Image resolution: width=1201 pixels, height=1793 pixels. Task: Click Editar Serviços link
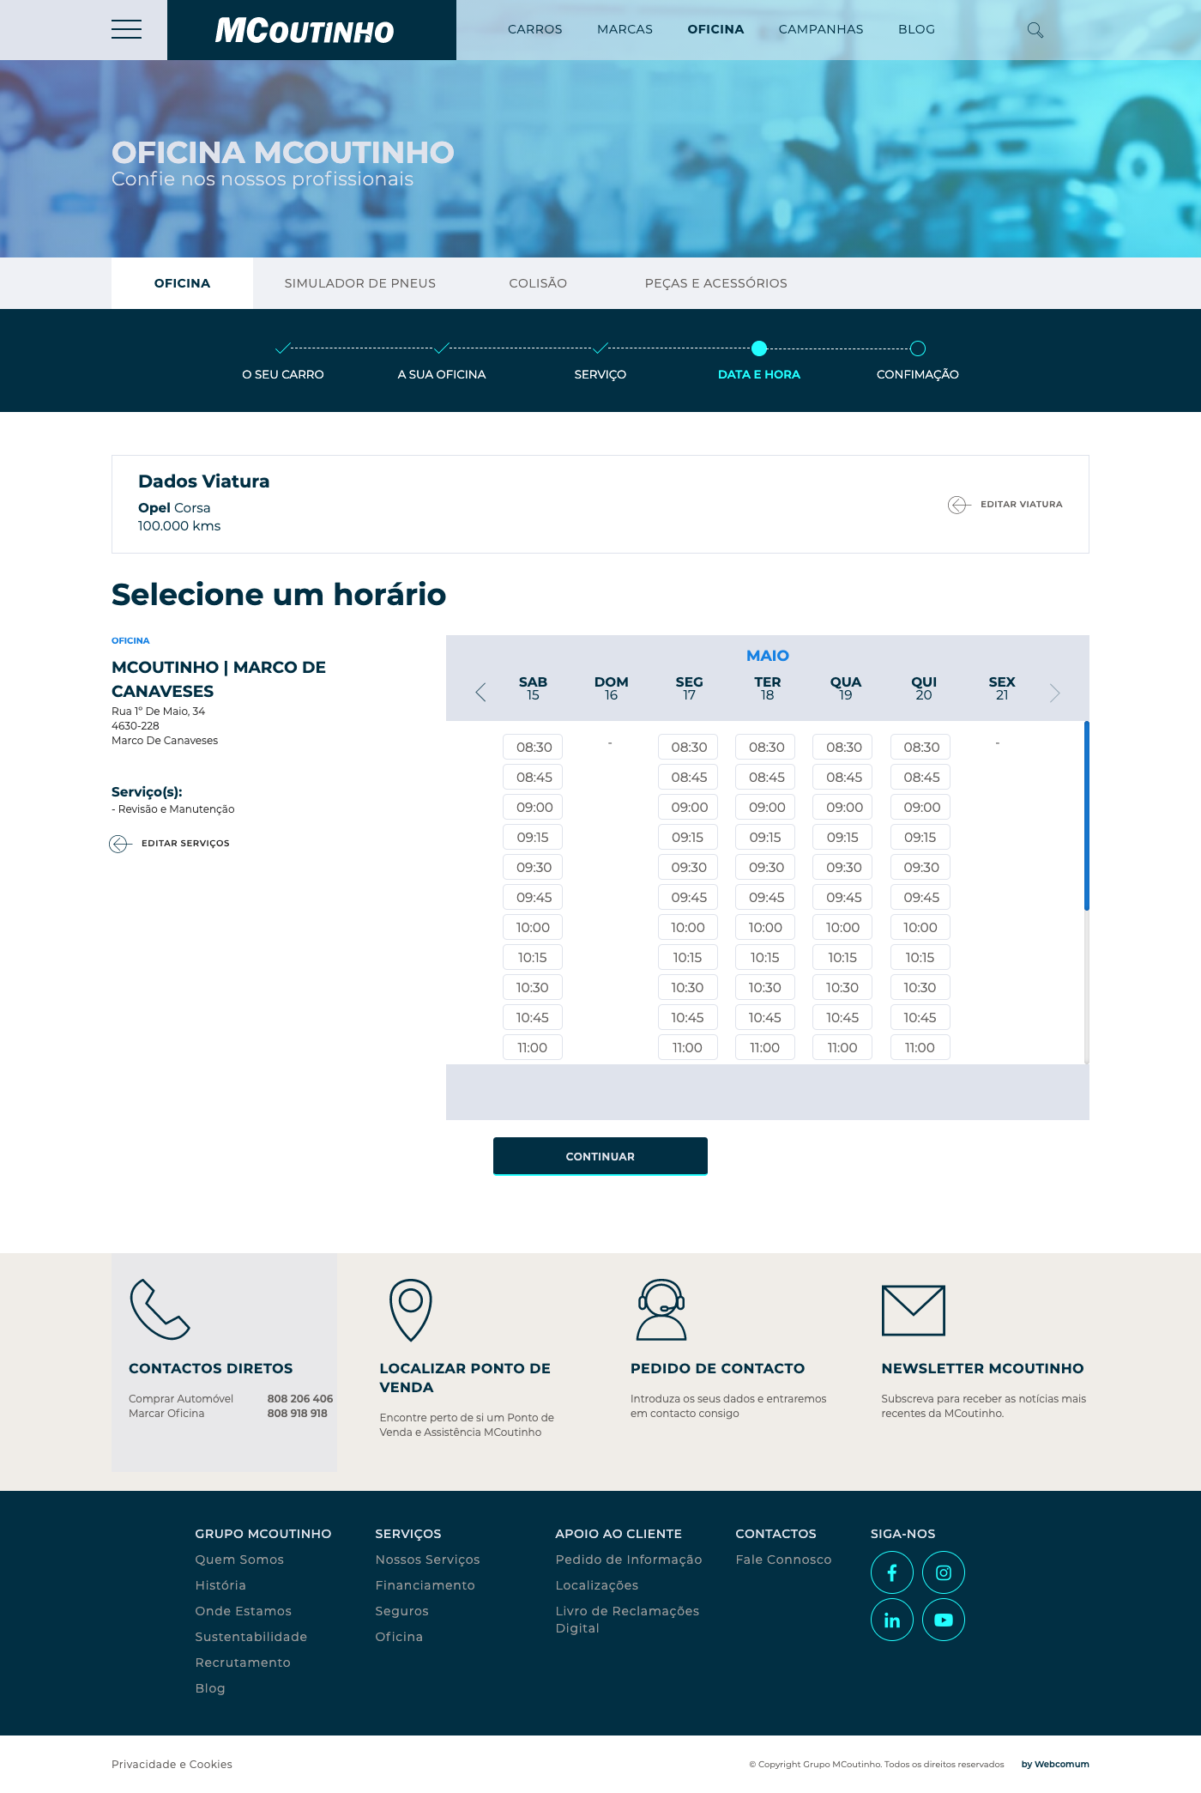click(184, 844)
